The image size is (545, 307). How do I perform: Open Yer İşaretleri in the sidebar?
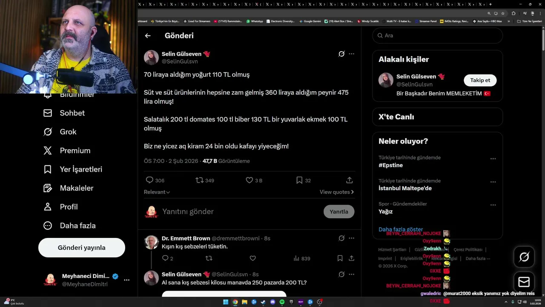(73, 169)
